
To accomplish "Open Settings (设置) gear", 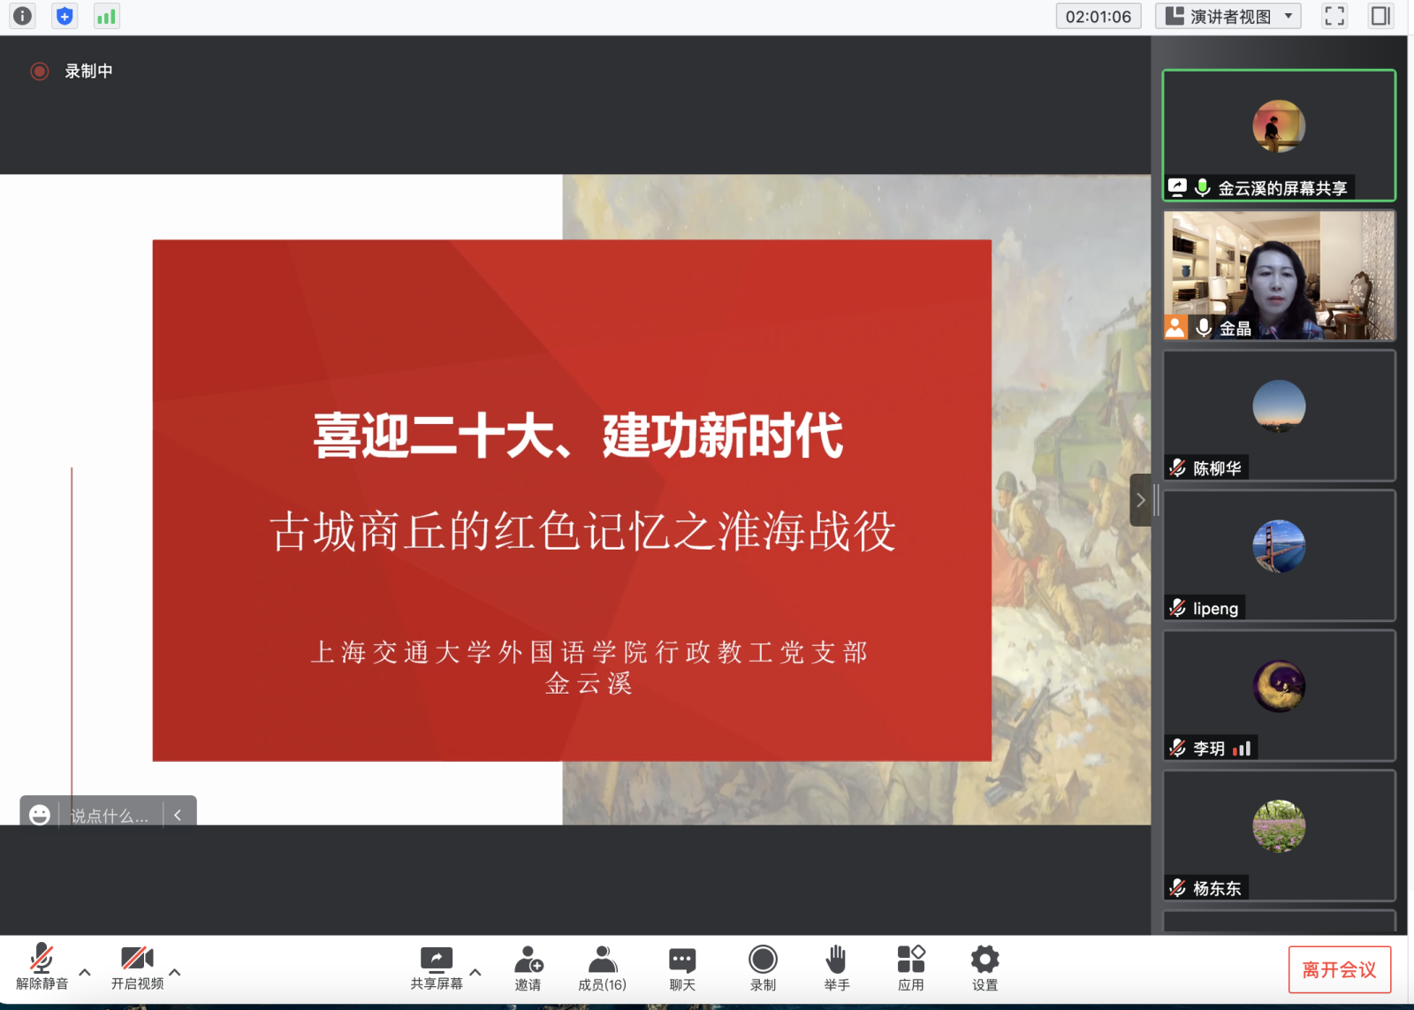I will click(984, 968).
